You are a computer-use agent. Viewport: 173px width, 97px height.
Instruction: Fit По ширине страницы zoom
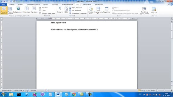pos(78,13)
